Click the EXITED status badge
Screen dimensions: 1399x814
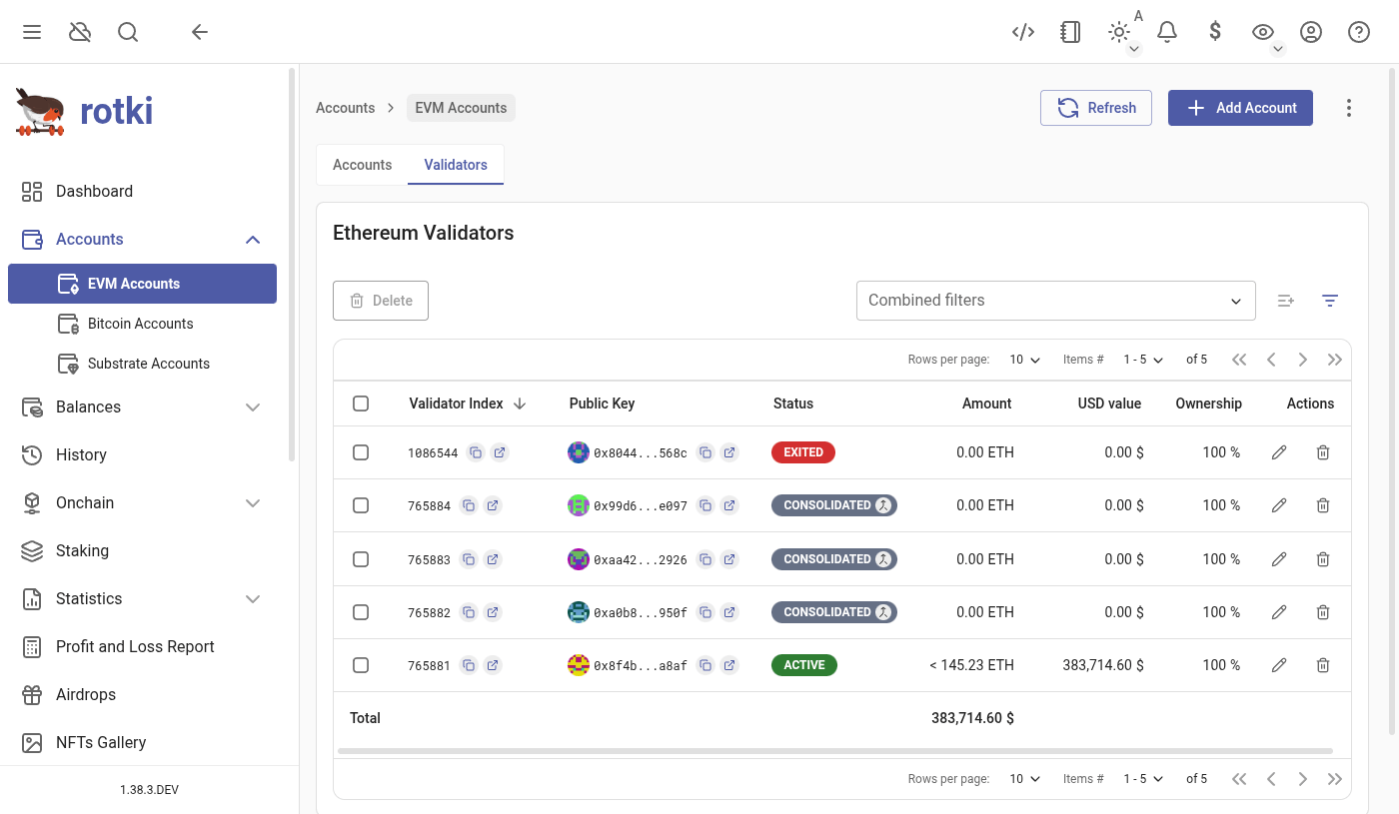point(803,452)
